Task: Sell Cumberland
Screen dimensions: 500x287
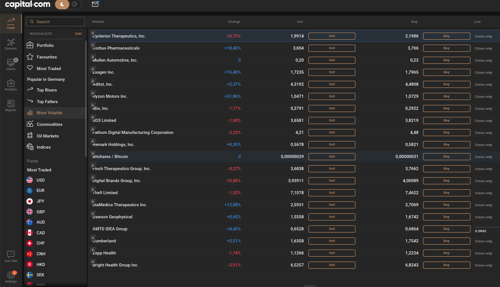Action: coord(332,241)
